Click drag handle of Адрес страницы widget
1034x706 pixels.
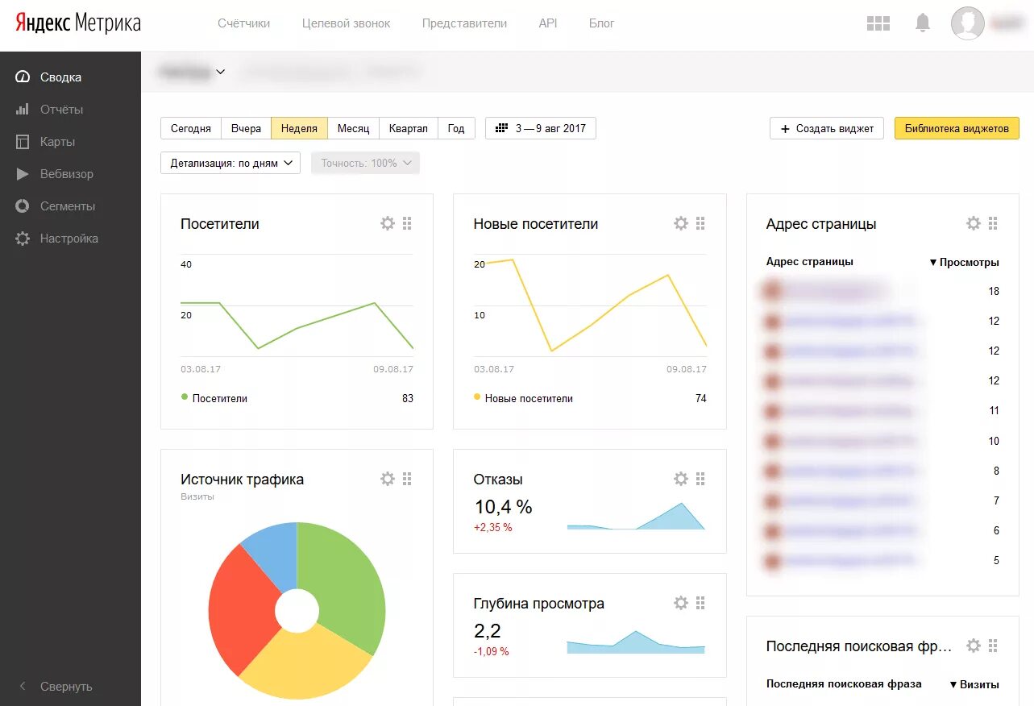pyautogui.click(x=993, y=223)
